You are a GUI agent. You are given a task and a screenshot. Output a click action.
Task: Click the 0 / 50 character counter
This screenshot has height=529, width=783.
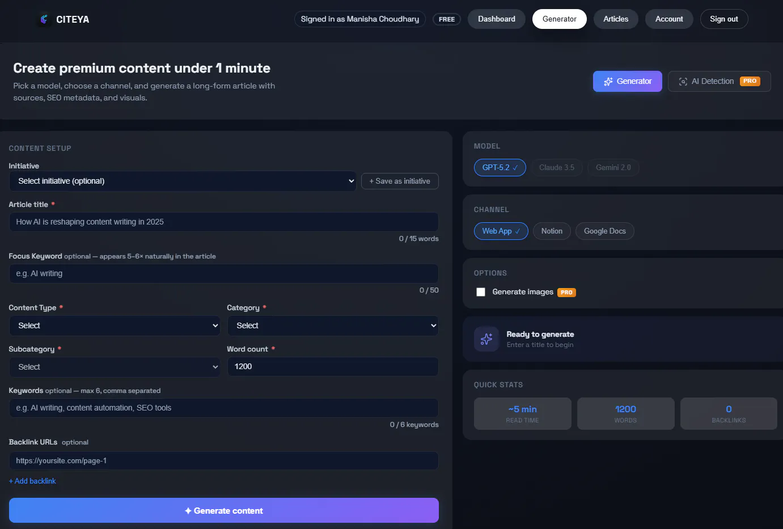429,290
